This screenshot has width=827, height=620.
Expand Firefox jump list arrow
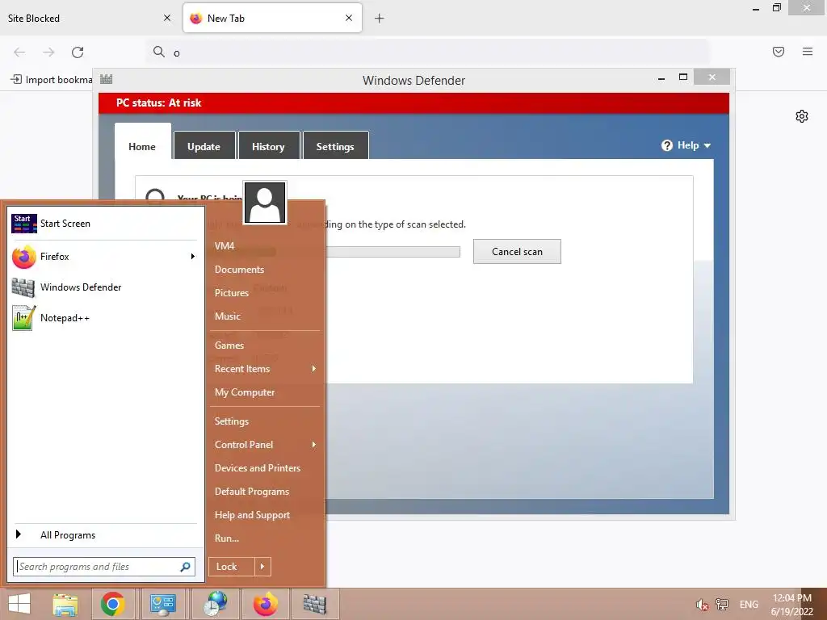coord(193,257)
